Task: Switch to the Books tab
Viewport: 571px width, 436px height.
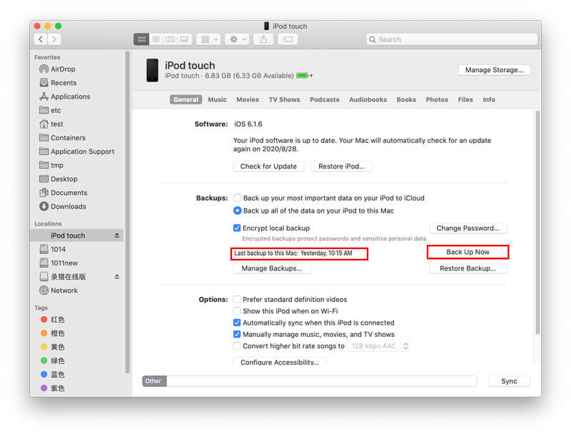Action: (406, 100)
